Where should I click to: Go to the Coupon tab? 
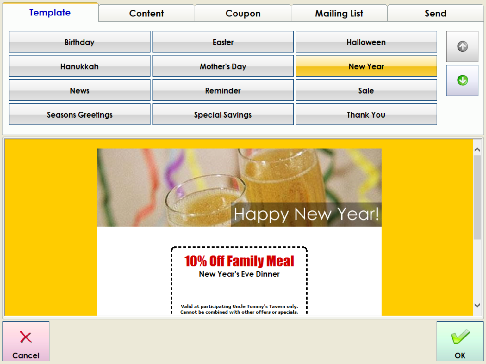(243, 13)
